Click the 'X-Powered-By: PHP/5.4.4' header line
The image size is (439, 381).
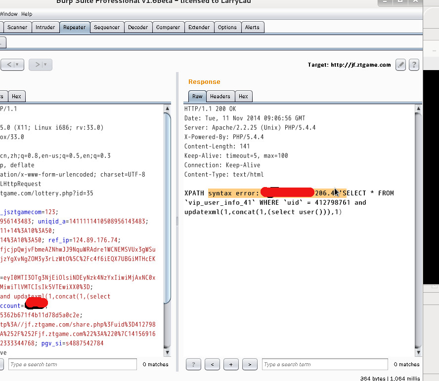pyautogui.click(x=224, y=137)
